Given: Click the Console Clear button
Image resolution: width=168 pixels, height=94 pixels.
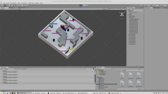Looking at the screenshot, I should pyautogui.click(x=2, y=69).
